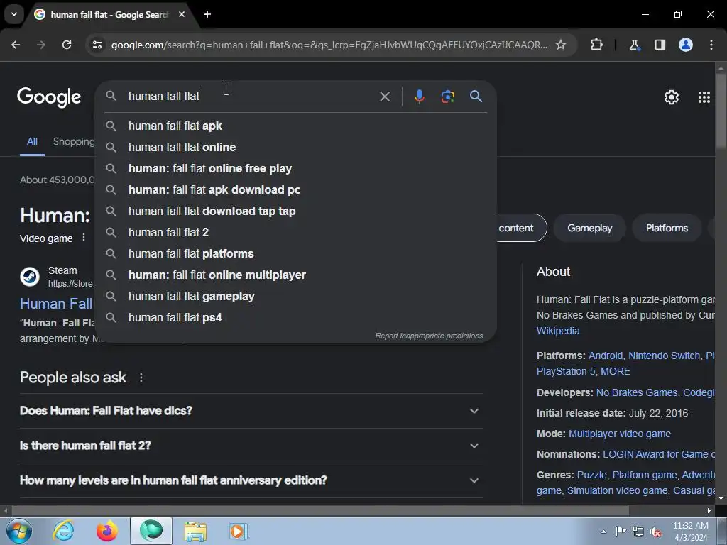Open Multiplayer video game link
The width and height of the screenshot is (727, 545).
coord(619,434)
